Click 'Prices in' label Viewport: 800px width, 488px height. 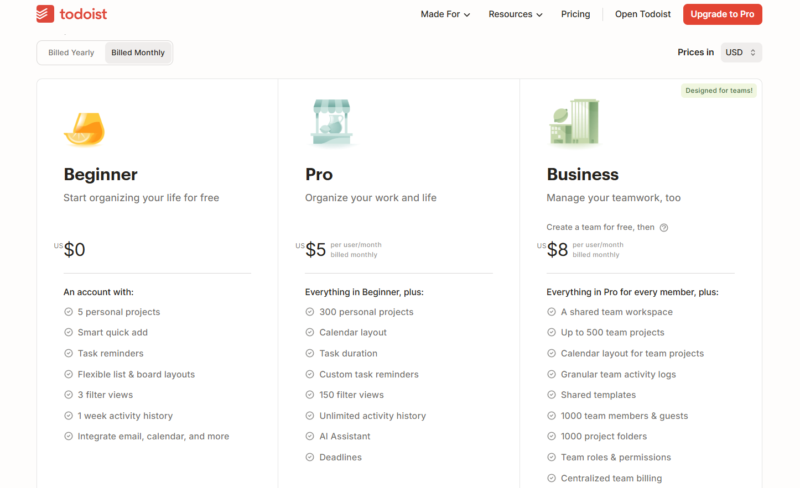[x=695, y=53]
